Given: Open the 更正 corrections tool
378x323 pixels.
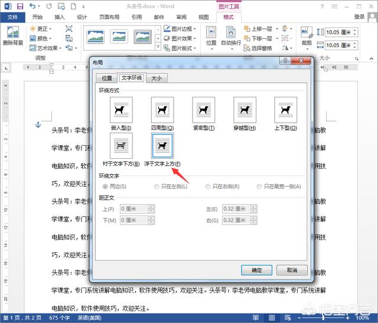Looking at the screenshot, I should (x=41, y=29).
